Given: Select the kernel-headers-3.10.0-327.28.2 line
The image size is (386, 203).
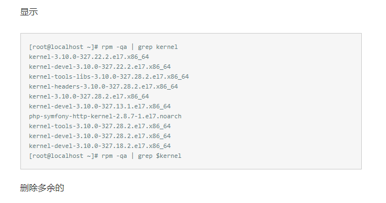Looking at the screenshot, I should pyautogui.click(x=104, y=86).
